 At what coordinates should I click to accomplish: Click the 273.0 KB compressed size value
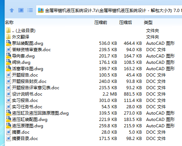[133, 113]
